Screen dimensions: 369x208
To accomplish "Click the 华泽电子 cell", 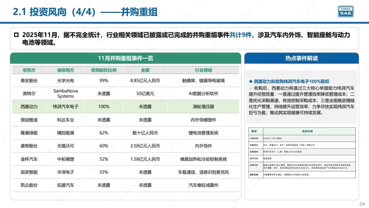I will pyautogui.click(x=65, y=172).
